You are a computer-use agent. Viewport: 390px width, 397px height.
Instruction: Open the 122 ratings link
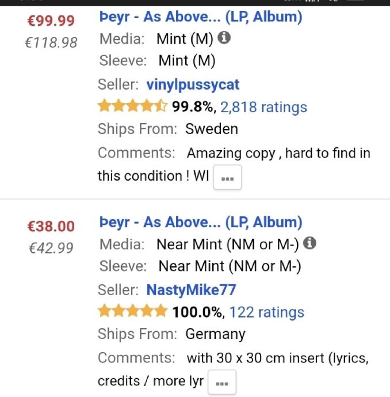coord(266,312)
